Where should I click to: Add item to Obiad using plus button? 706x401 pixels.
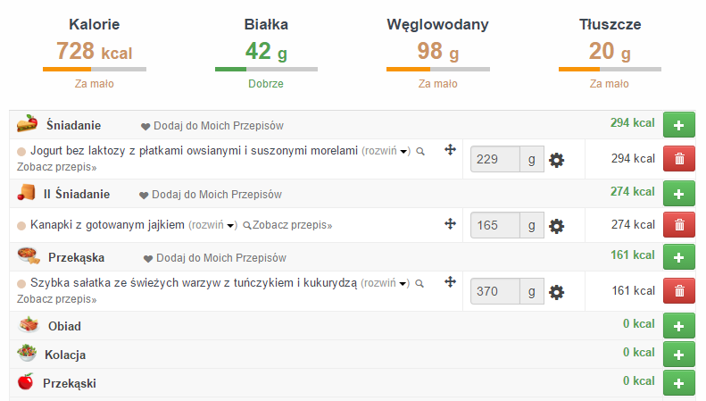point(679,325)
